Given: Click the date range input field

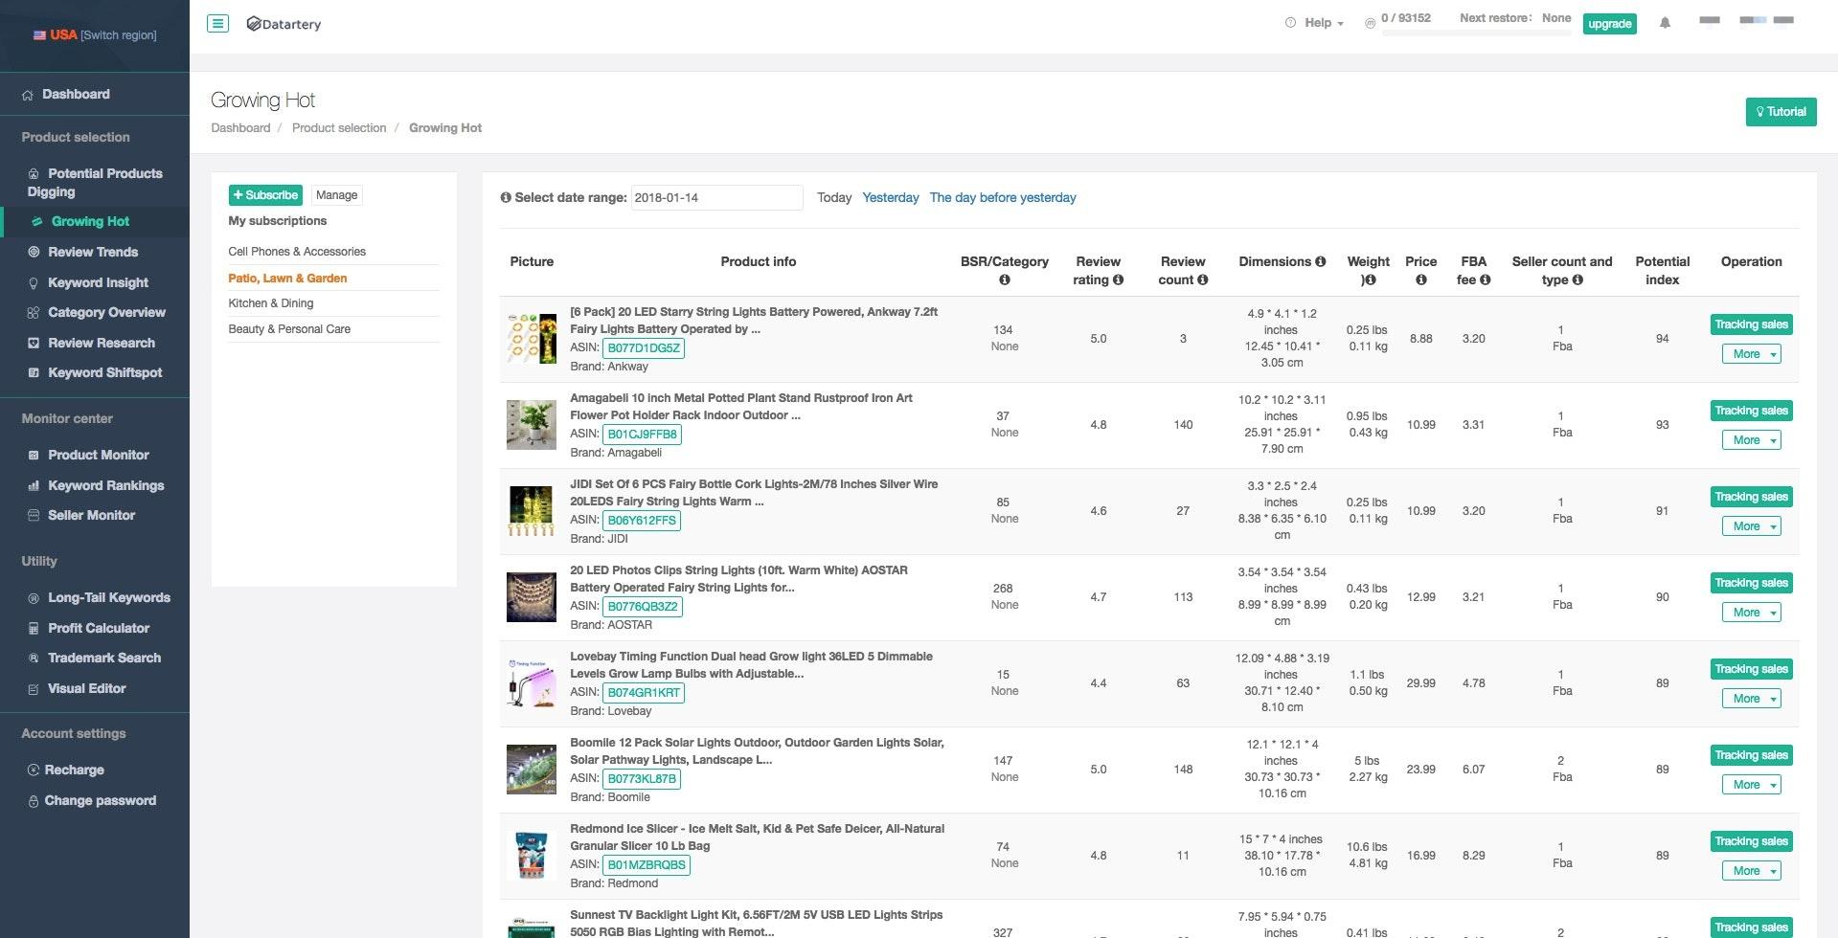Looking at the screenshot, I should pos(716,197).
